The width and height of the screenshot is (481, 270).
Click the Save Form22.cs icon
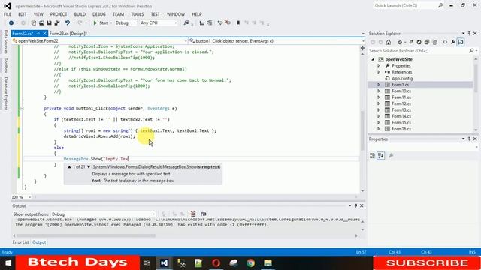coord(49,23)
